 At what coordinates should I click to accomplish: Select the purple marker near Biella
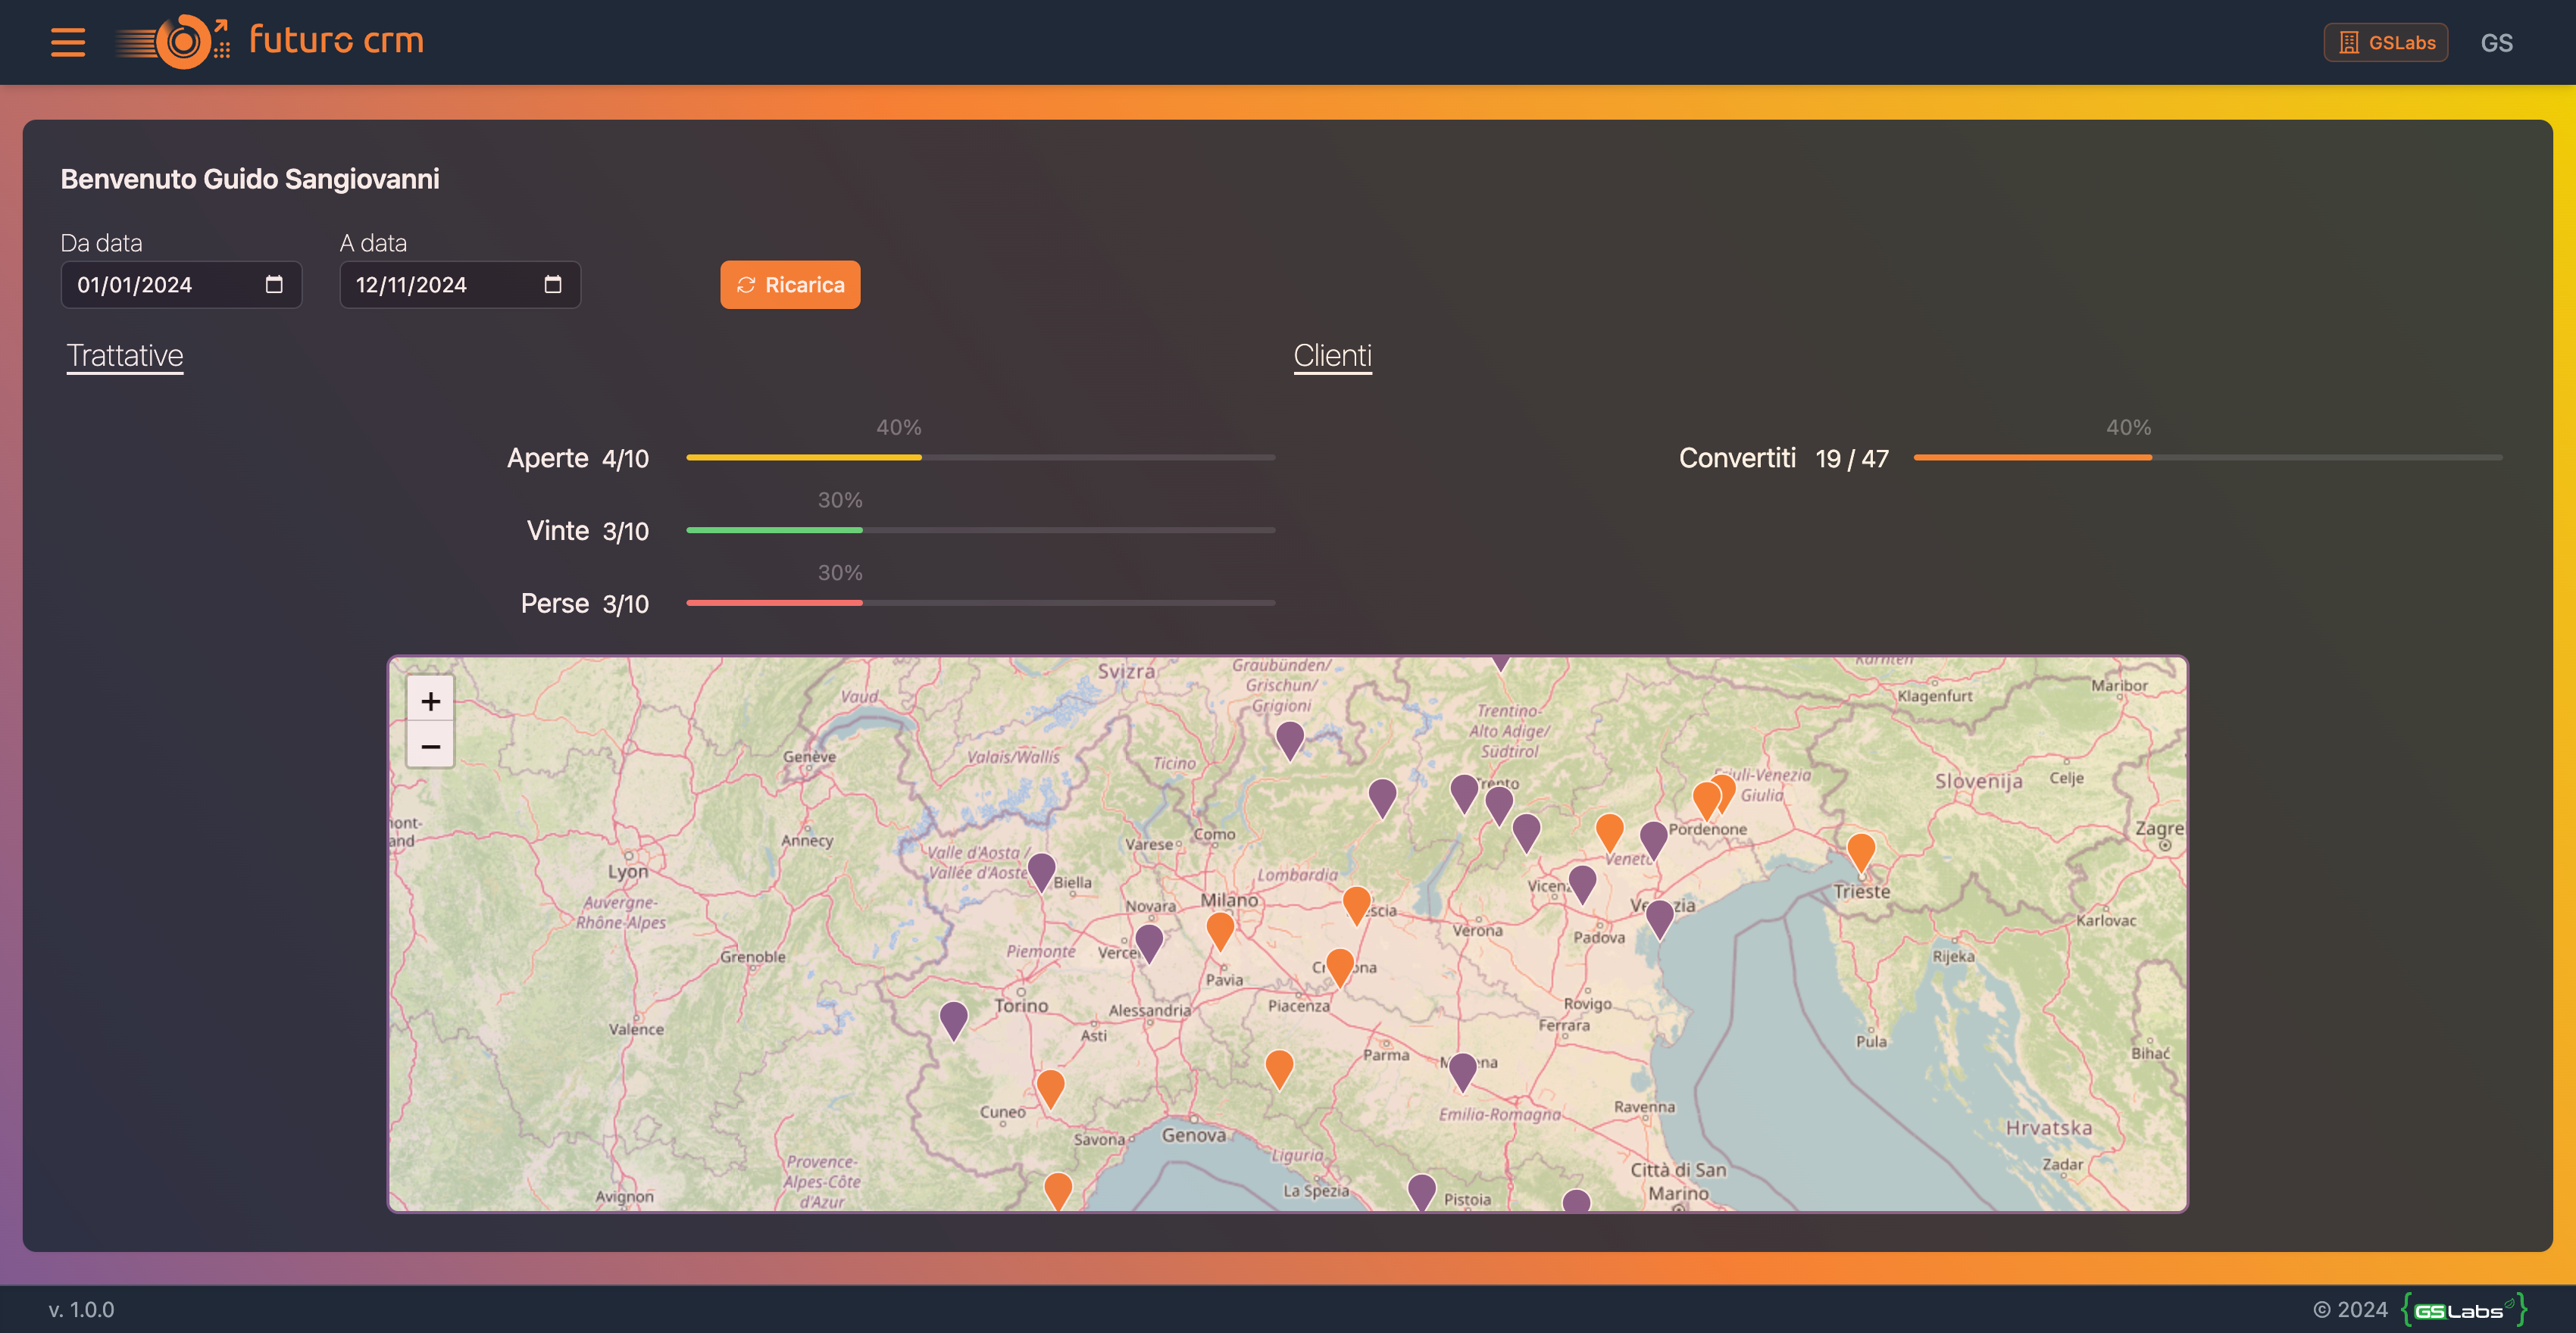[x=1041, y=872]
